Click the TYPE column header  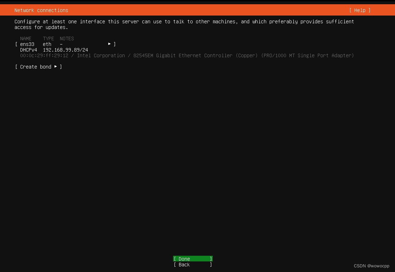coord(48,39)
